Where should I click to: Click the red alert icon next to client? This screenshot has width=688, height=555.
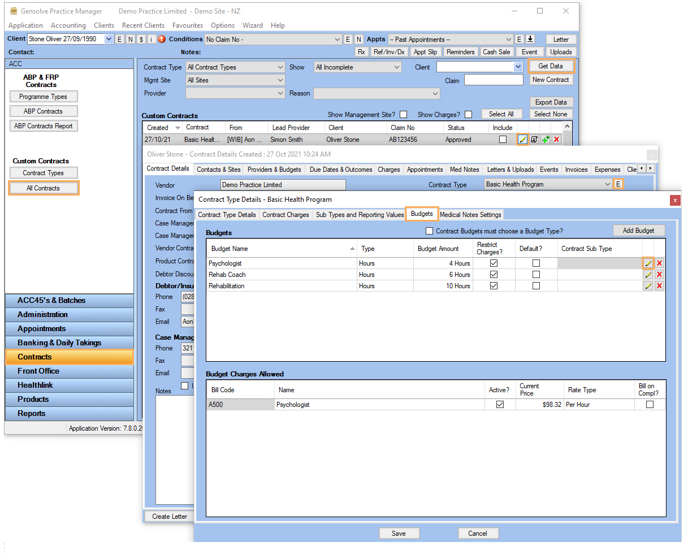[162, 39]
